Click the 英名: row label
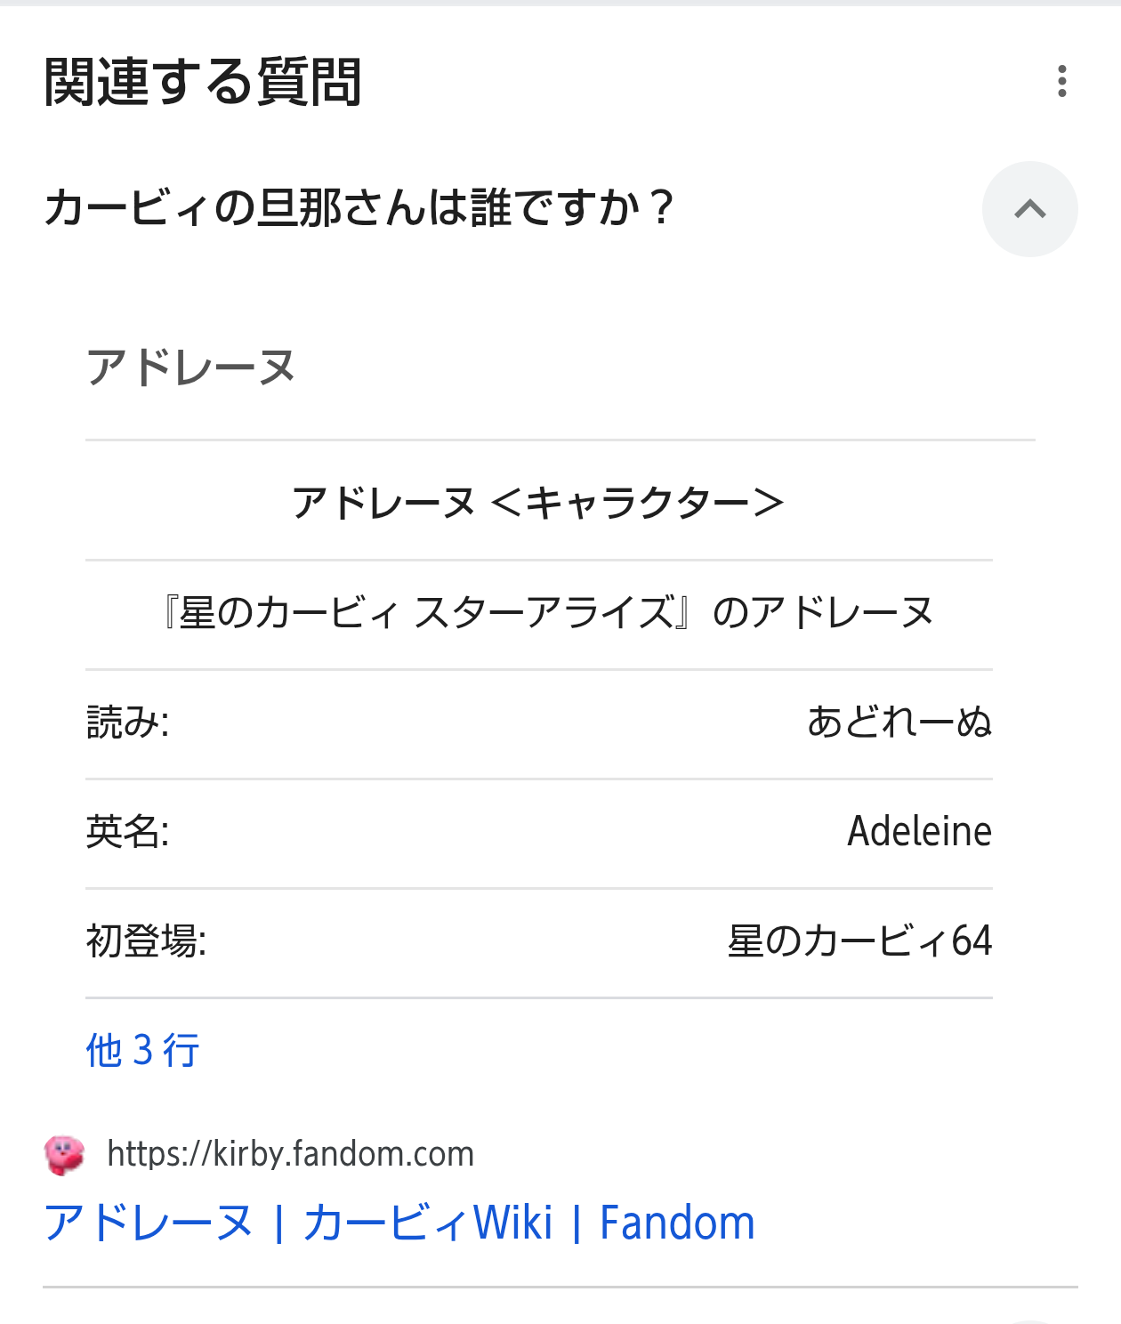 click(127, 832)
